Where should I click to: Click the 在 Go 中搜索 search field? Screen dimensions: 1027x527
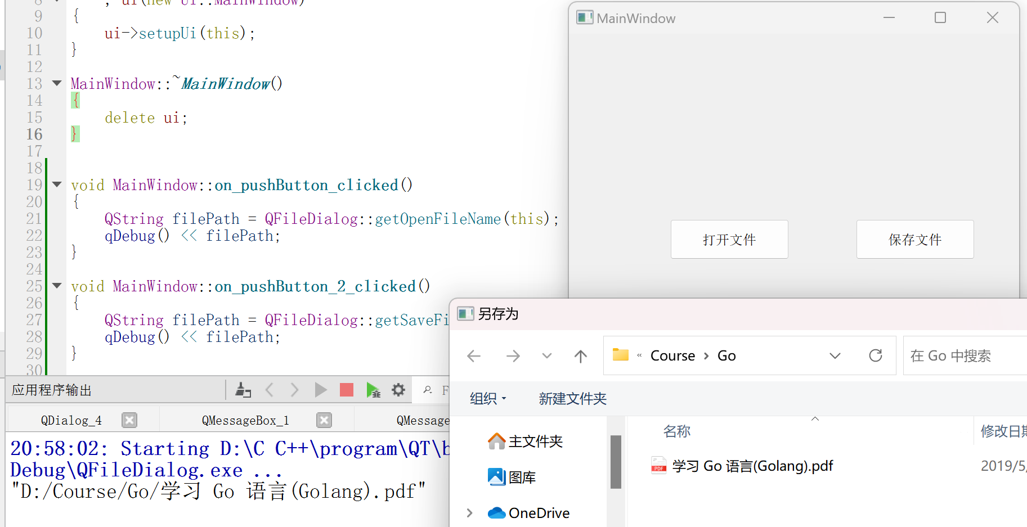pos(965,355)
